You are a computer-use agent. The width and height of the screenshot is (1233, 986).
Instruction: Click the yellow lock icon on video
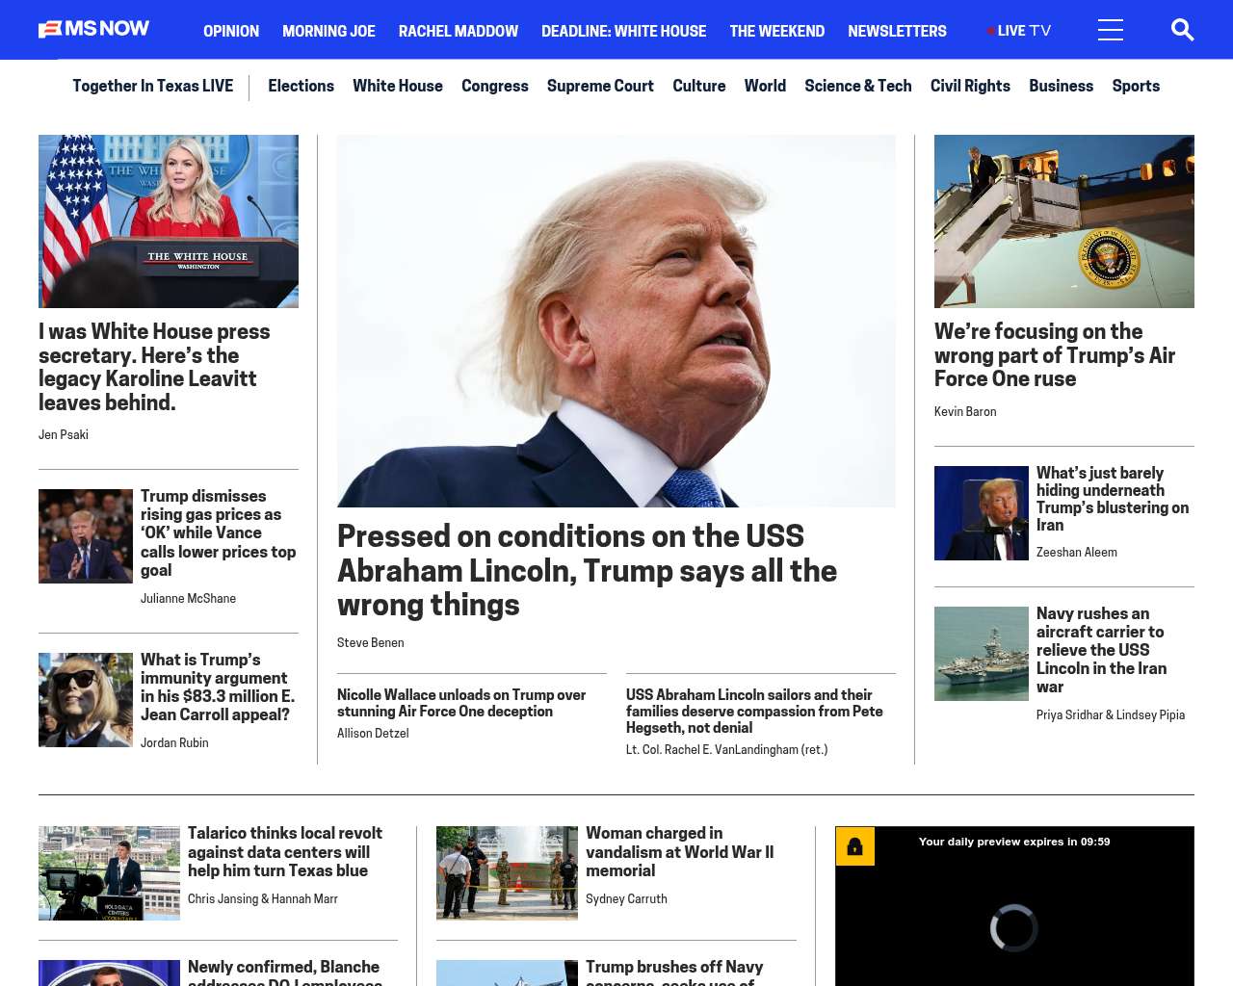[x=855, y=846]
